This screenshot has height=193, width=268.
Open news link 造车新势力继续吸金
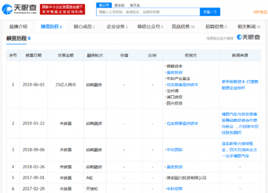tap(240, 150)
